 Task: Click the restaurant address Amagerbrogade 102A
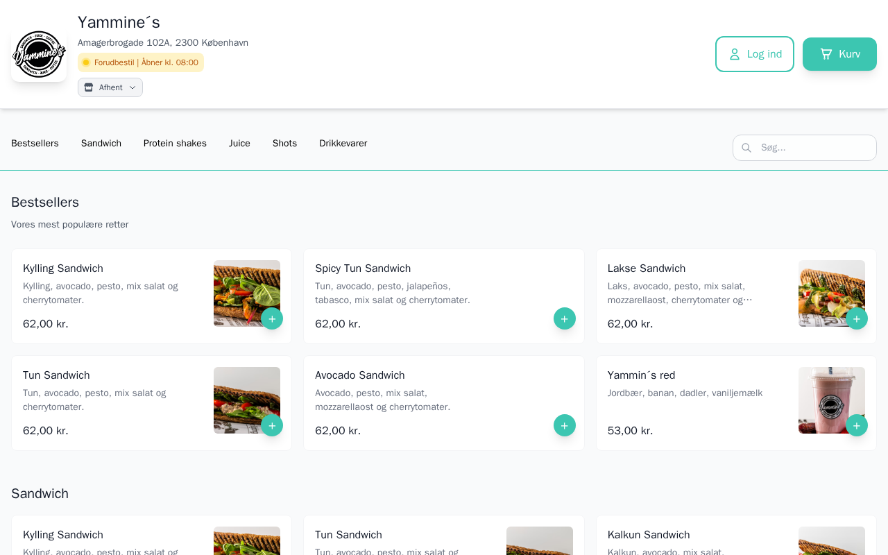click(163, 43)
